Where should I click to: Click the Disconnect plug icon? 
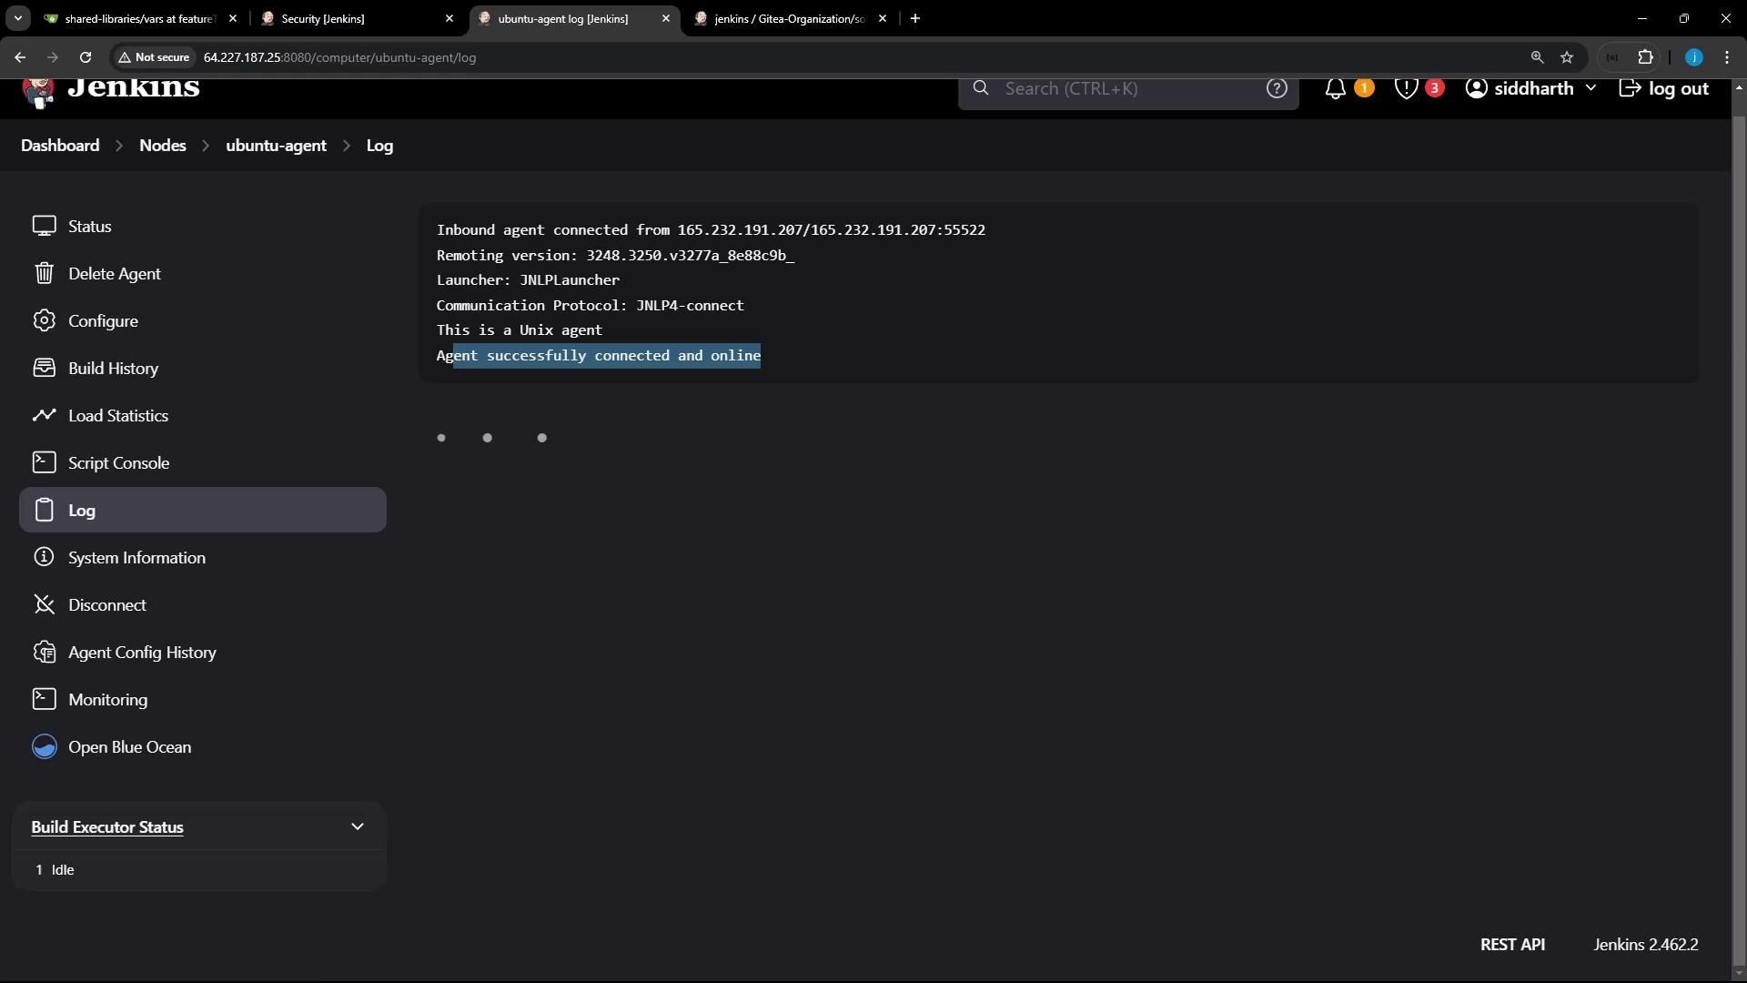(x=44, y=604)
